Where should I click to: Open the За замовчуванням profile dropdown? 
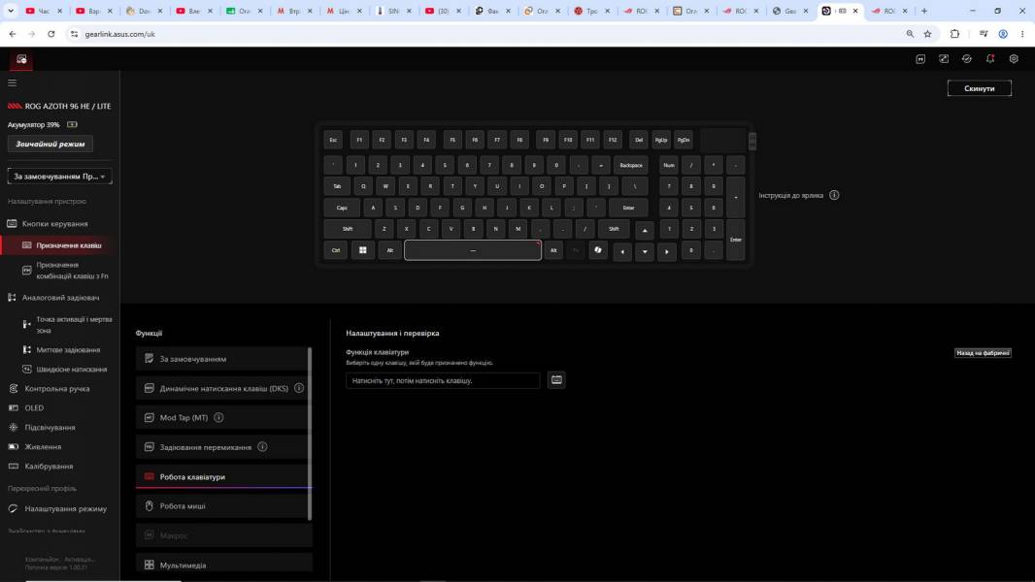tap(59, 176)
